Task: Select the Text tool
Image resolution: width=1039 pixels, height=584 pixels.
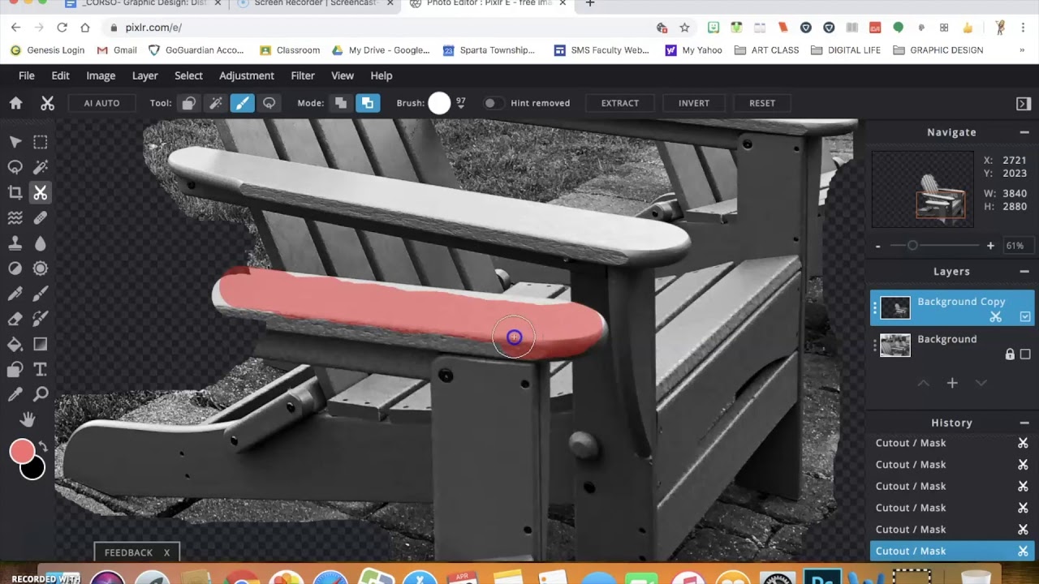Action: (40, 370)
